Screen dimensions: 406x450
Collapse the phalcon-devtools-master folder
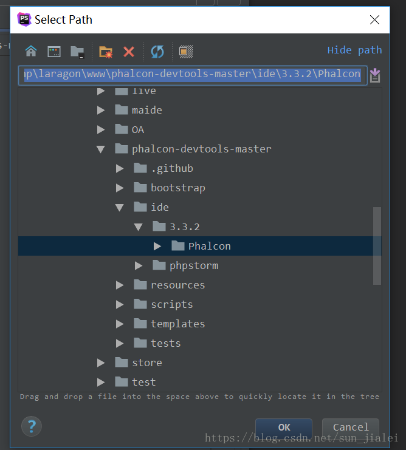[100, 149]
